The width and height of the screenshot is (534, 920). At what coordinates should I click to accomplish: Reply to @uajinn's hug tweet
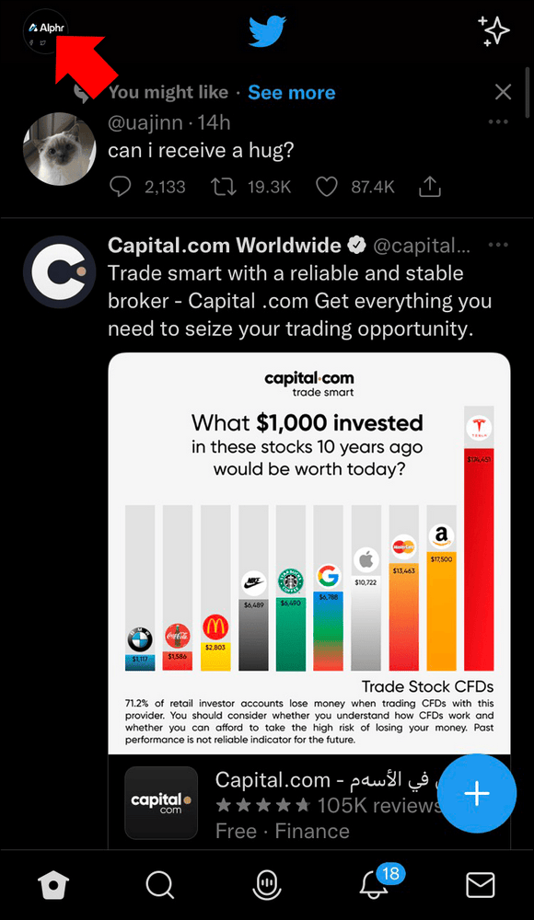(x=121, y=186)
